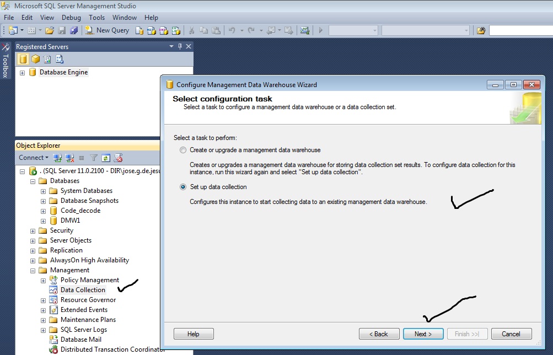This screenshot has height=355, width=553.
Task: Select the Resource Governor tree item
Action: pyautogui.click(x=88, y=300)
